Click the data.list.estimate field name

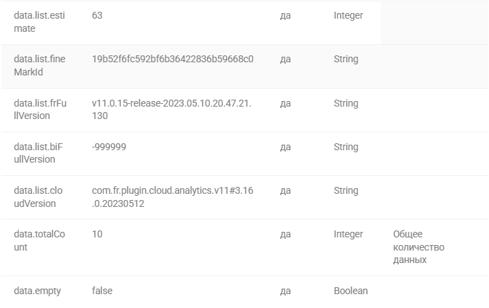tap(40, 21)
